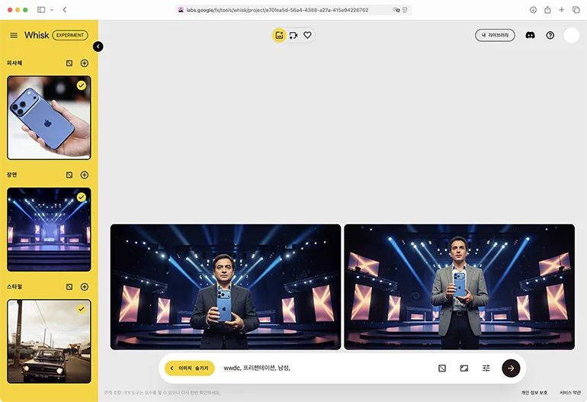Open Safari sidebar dropdown arrow

52,10
